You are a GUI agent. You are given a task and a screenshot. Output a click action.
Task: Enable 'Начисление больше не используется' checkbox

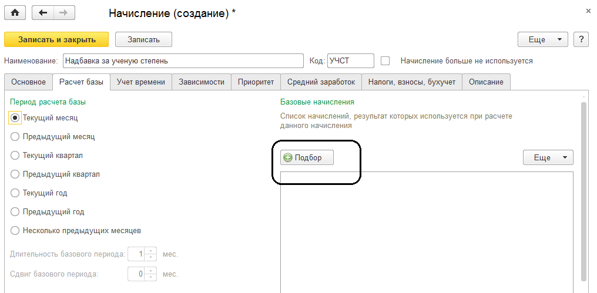[x=385, y=60]
